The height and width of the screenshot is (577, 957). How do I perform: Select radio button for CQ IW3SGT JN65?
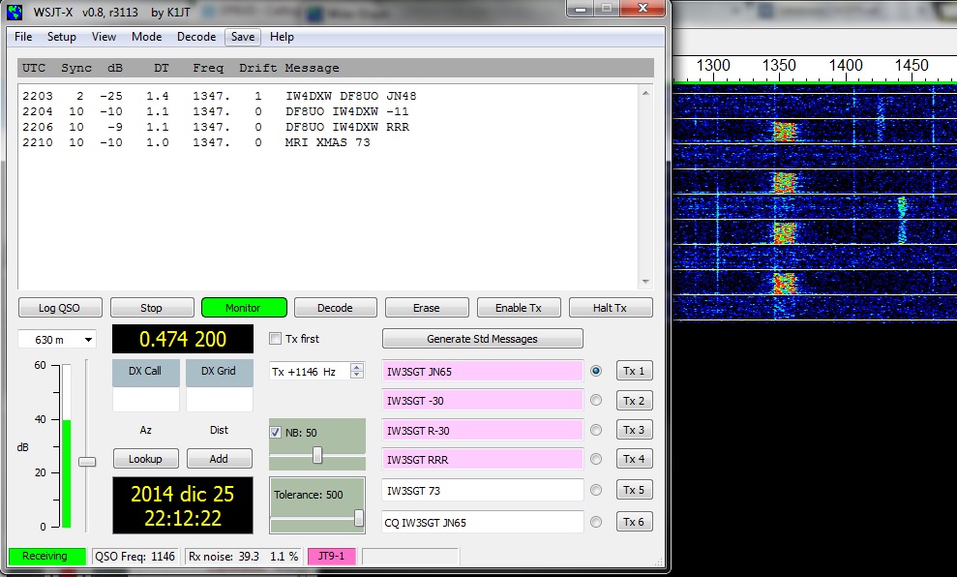pos(596,522)
